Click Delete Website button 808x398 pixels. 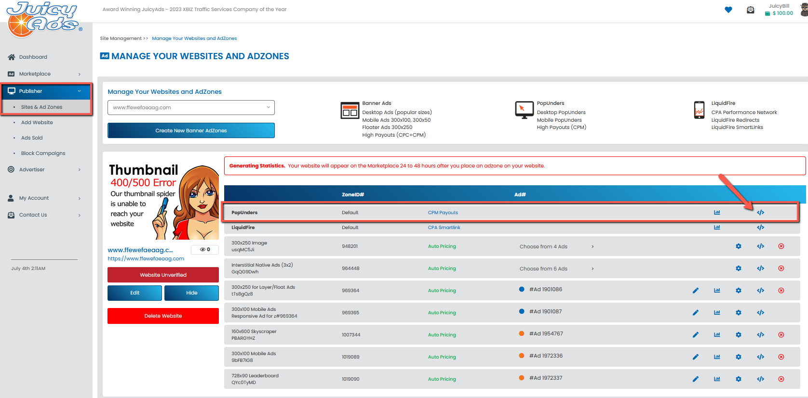163,316
